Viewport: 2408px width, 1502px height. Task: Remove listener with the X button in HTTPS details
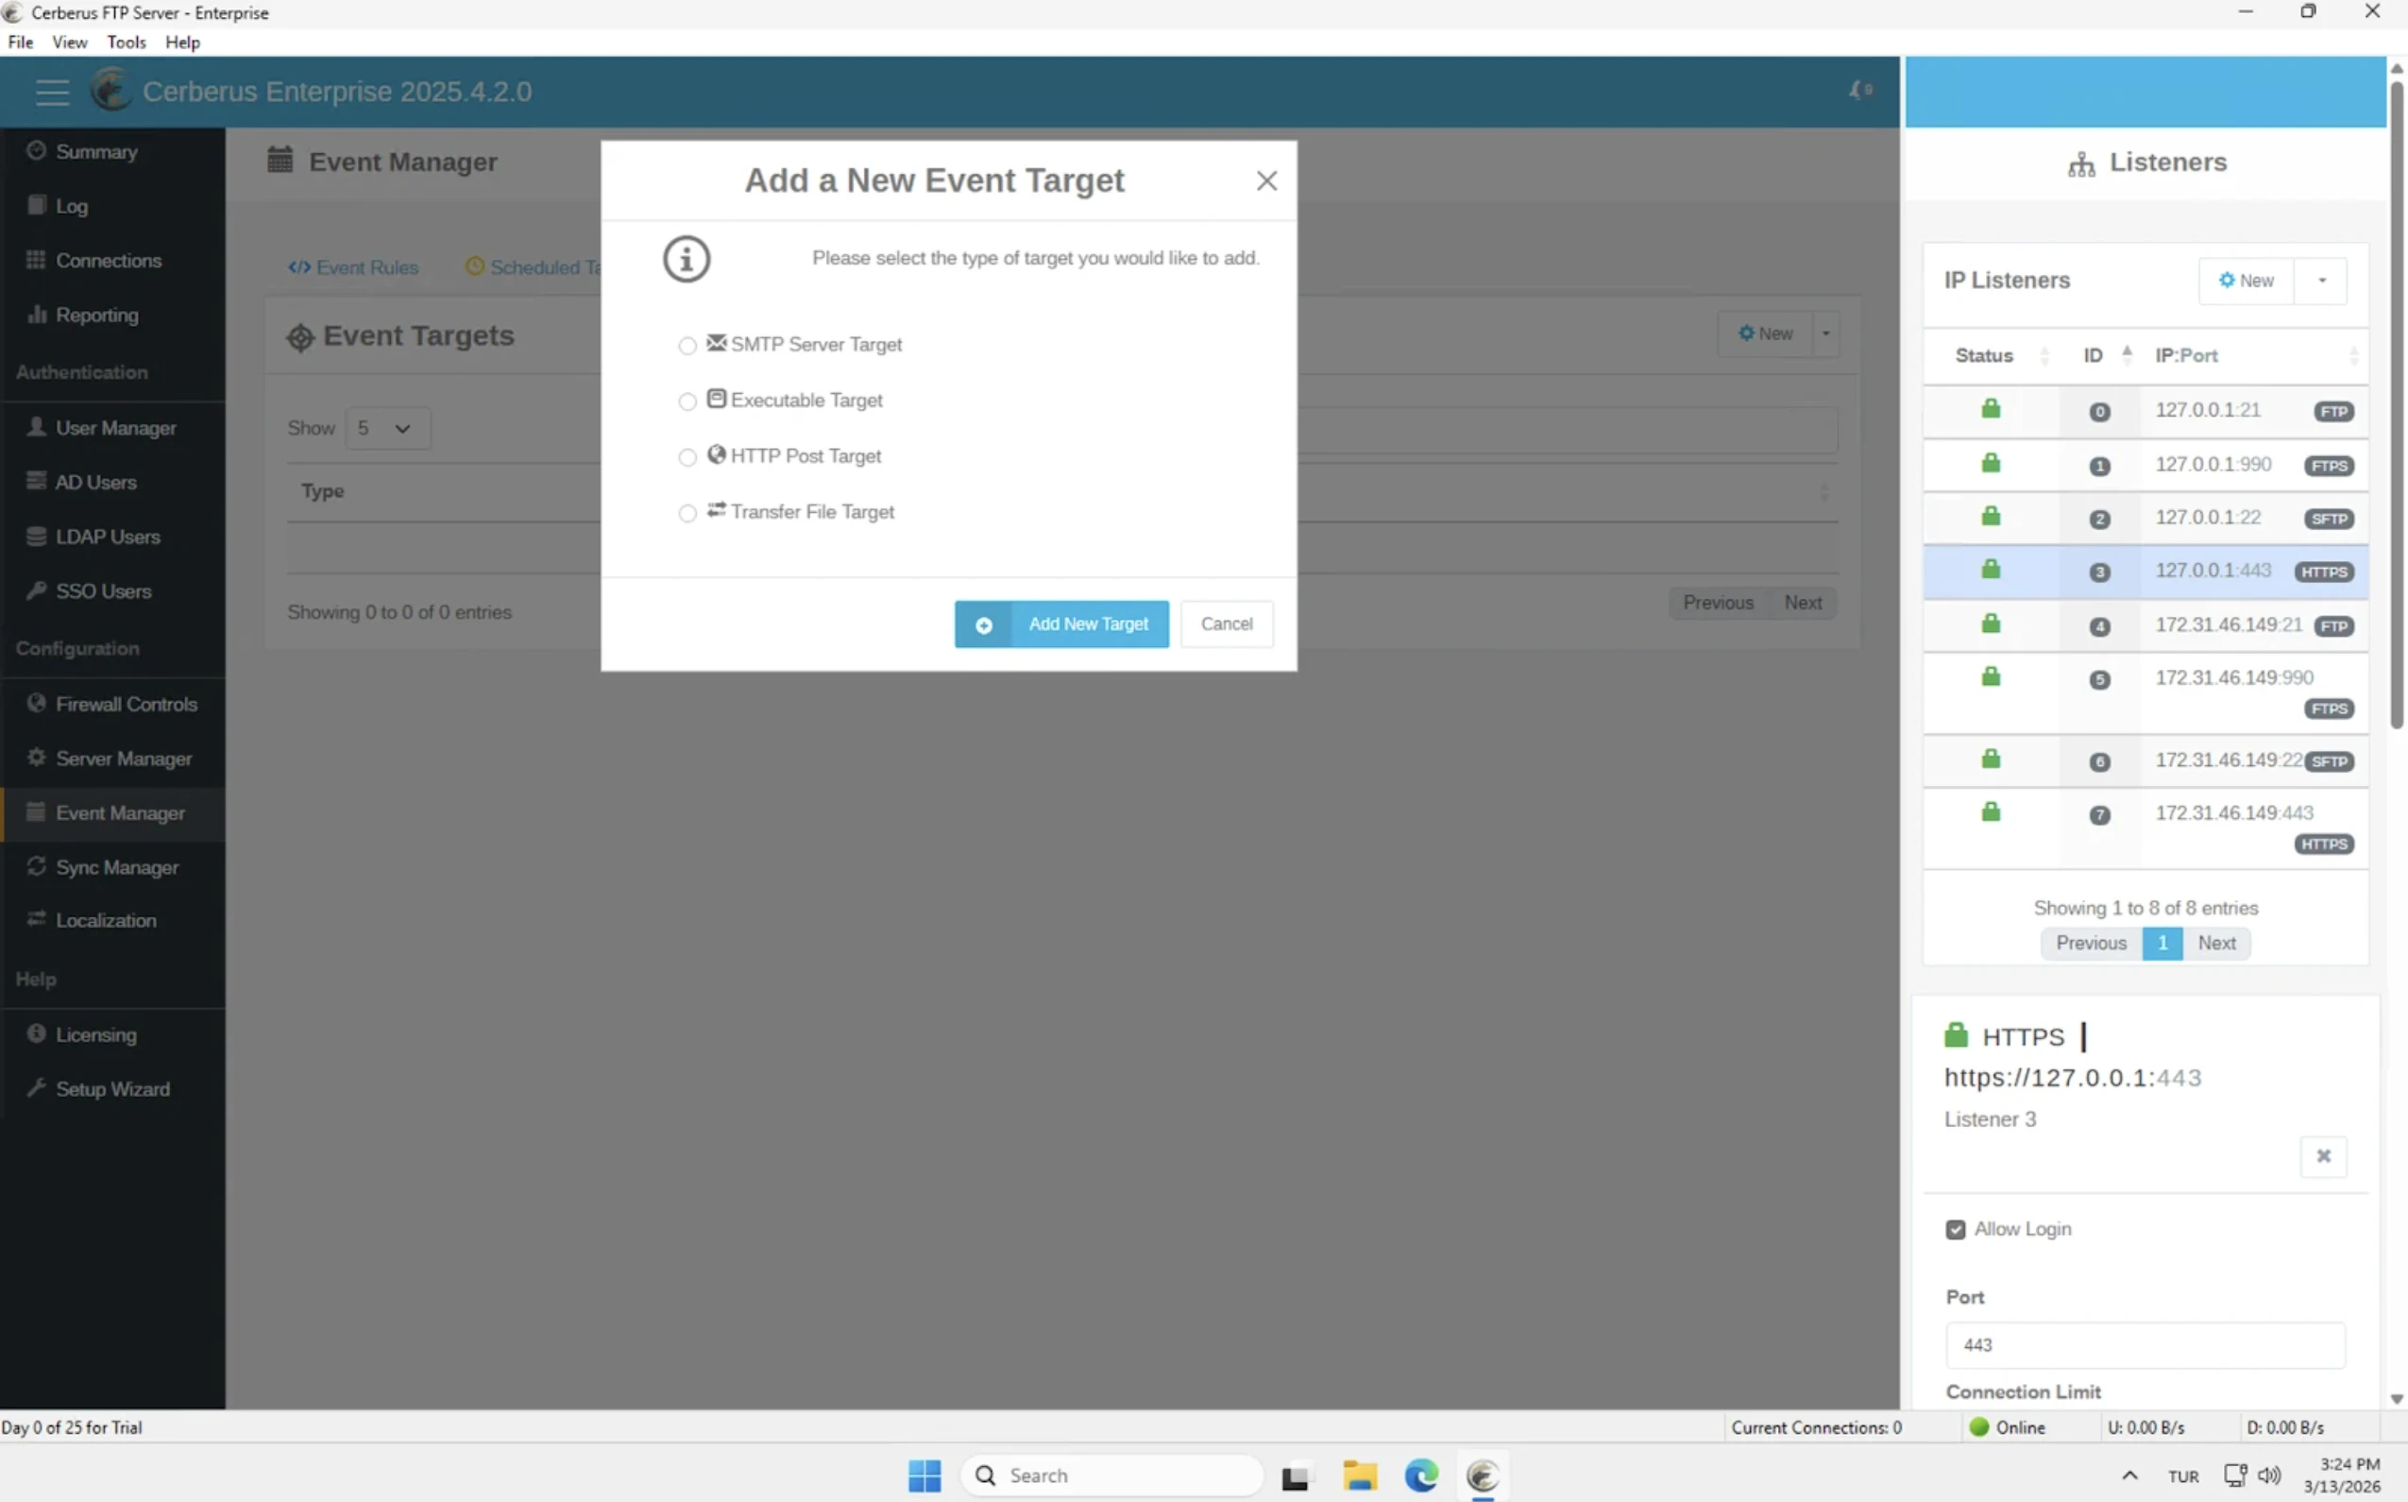[2323, 1156]
